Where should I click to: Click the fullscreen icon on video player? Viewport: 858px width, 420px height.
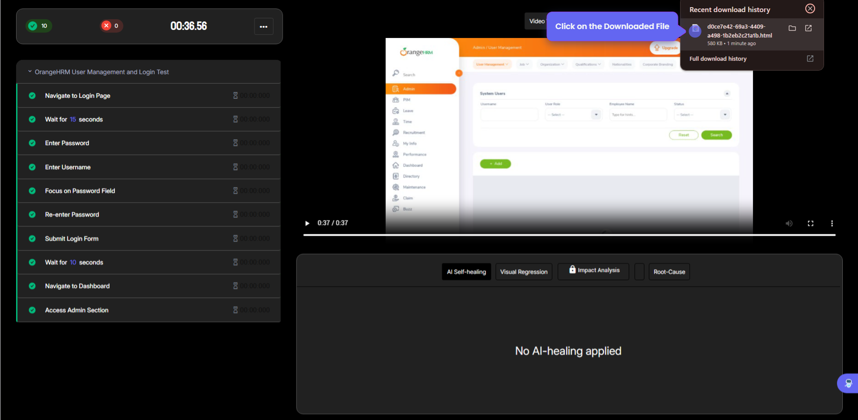click(810, 223)
